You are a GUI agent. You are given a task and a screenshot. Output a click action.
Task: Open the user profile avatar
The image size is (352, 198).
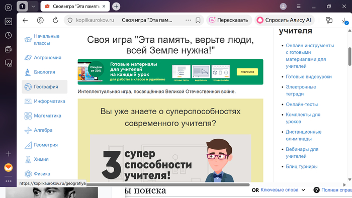pos(283,6)
